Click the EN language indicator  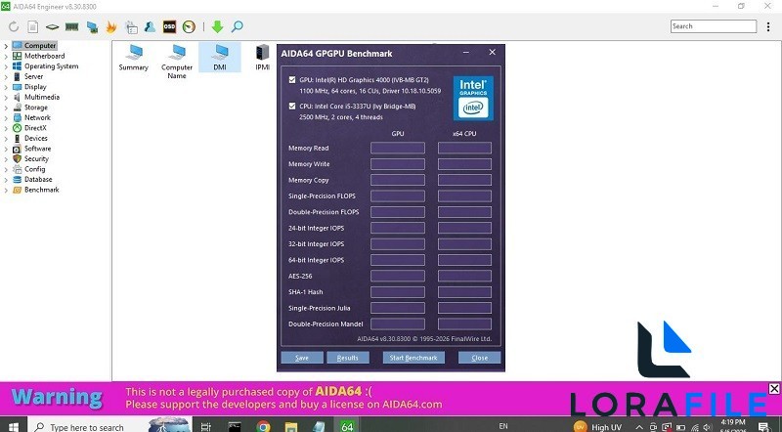coord(503,426)
